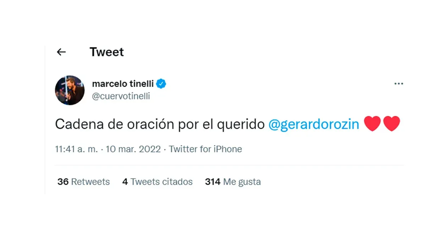Open the three-dot more options menu

click(398, 84)
